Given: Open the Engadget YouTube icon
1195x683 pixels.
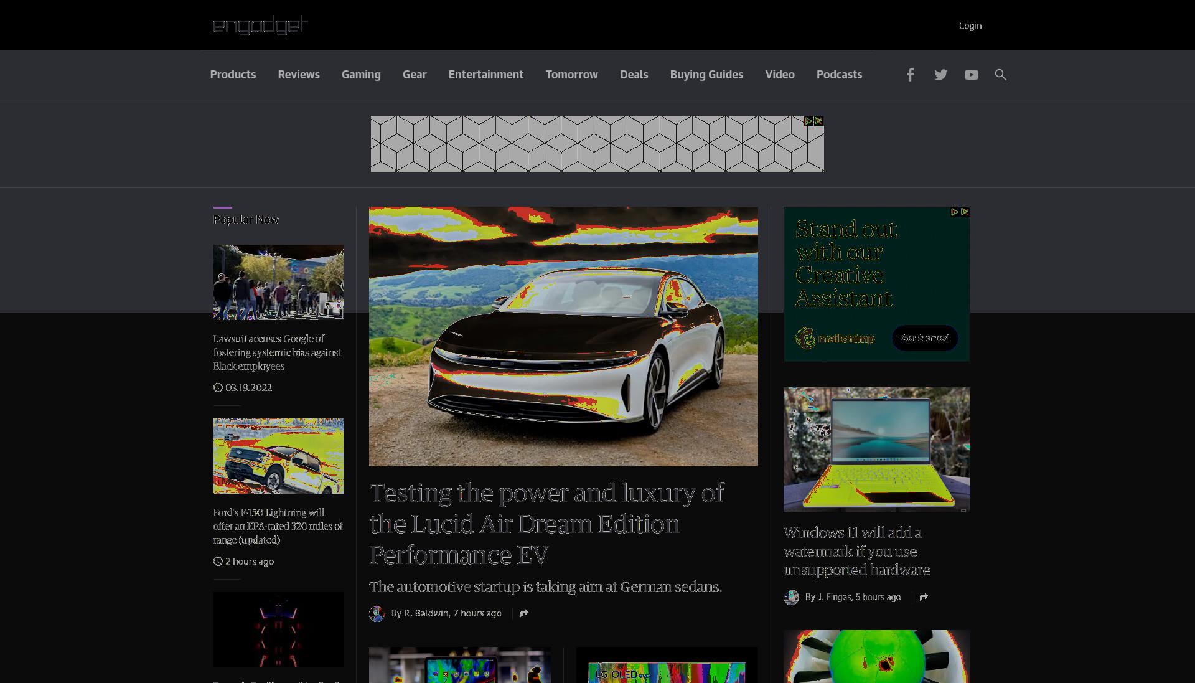Looking at the screenshot, I should [x=971, y=75].
